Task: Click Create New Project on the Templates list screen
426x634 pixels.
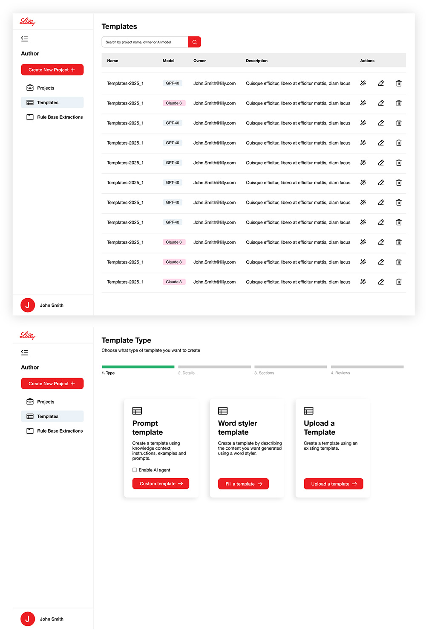Action: click(52, 70)
